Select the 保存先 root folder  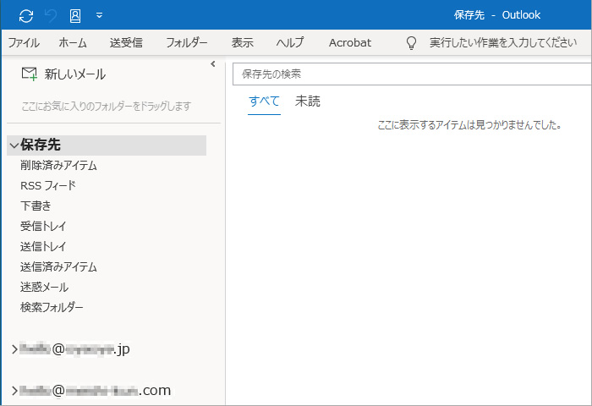107,145
